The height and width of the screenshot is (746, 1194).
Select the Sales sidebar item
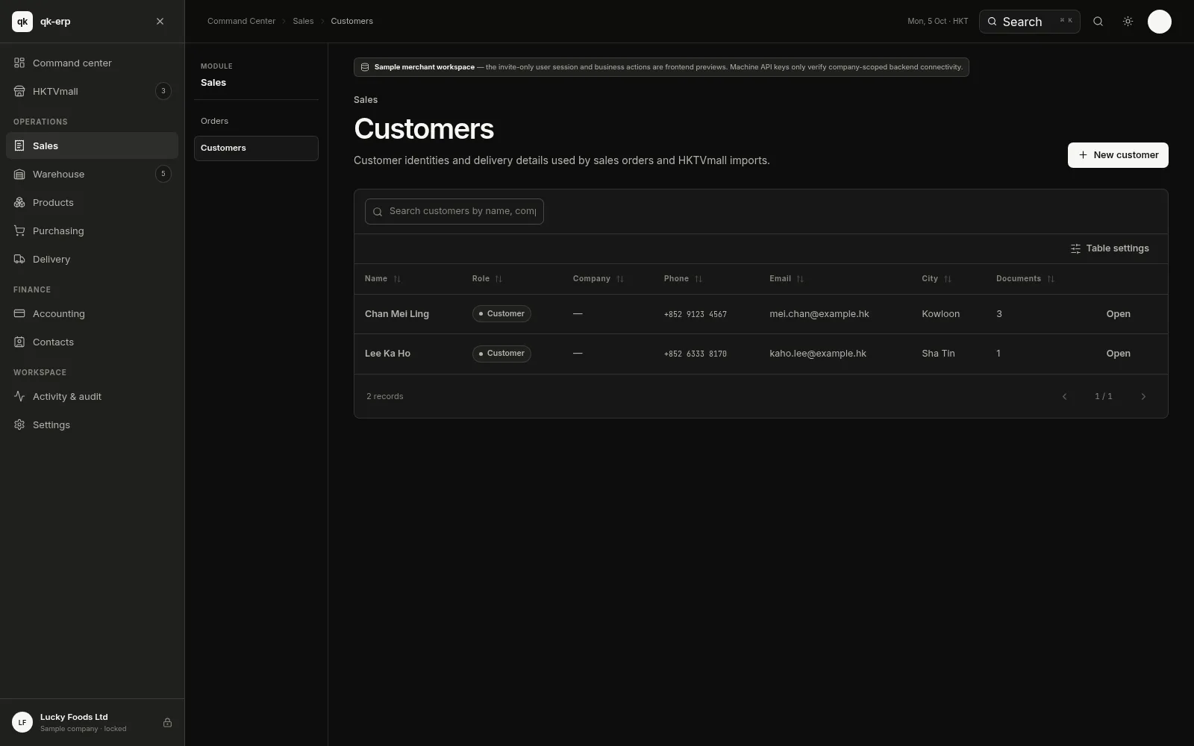point(92,145)
